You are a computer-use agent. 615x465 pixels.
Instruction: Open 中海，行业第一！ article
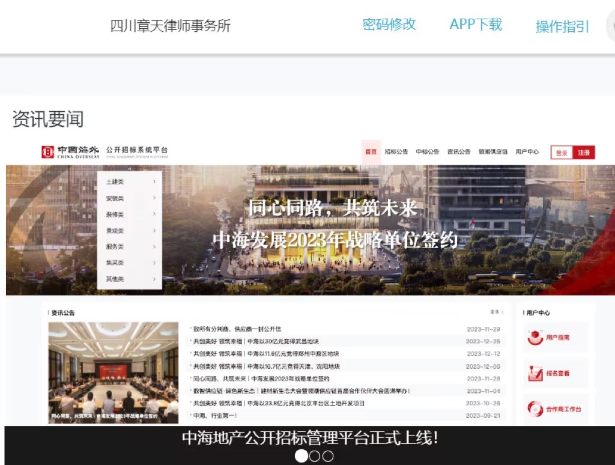[x=215, y=416]
